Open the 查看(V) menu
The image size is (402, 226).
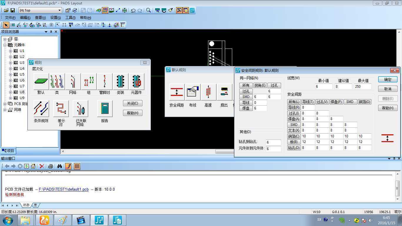tap(40, 18)
